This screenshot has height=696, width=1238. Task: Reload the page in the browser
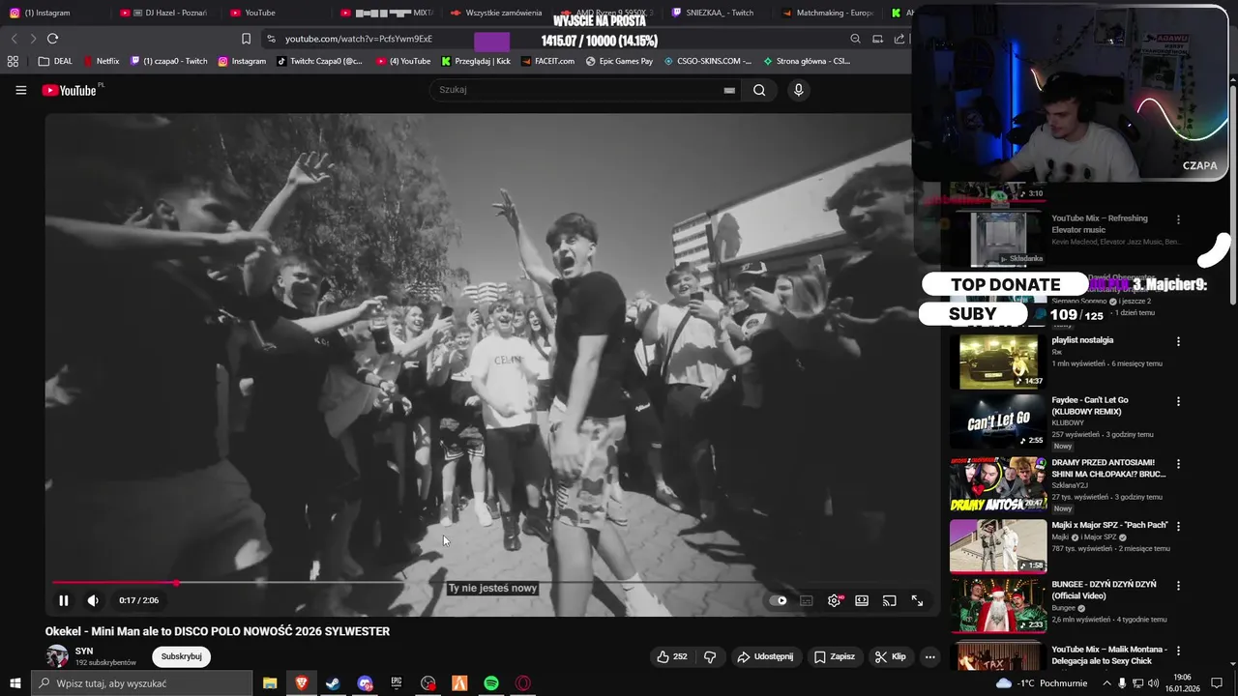click(x=52, y=39)
